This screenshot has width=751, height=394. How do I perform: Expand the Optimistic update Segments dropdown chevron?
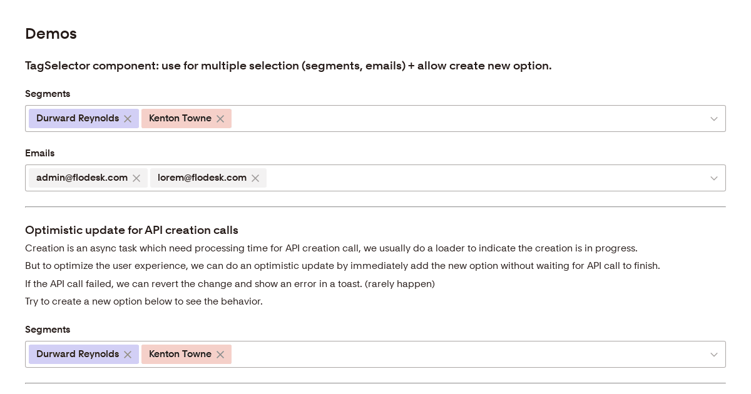click(713, 355)
